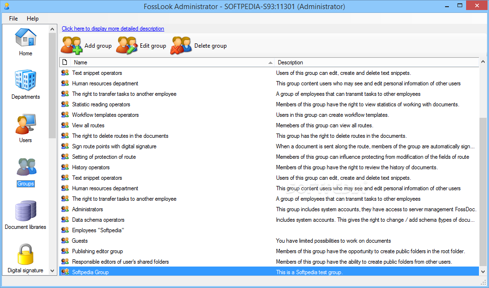Click the 'Memebers of this group can view all routes.' description

[325, 125]
